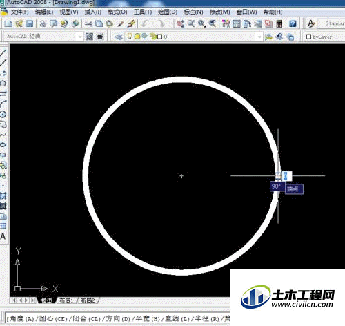This screenshot has width=345, height=326.
Task: Select the Multiline Text A tool
Action: pyautogui.click(x=3, y=236)
